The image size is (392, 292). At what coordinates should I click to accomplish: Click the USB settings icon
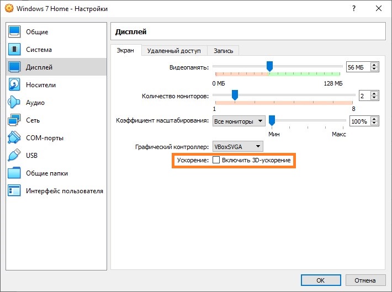(x=15, y=156)
